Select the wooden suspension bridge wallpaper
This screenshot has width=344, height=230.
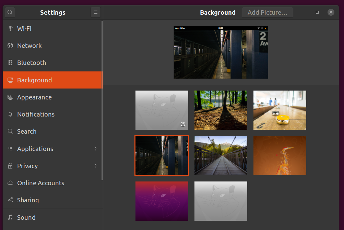coord(221,155)
